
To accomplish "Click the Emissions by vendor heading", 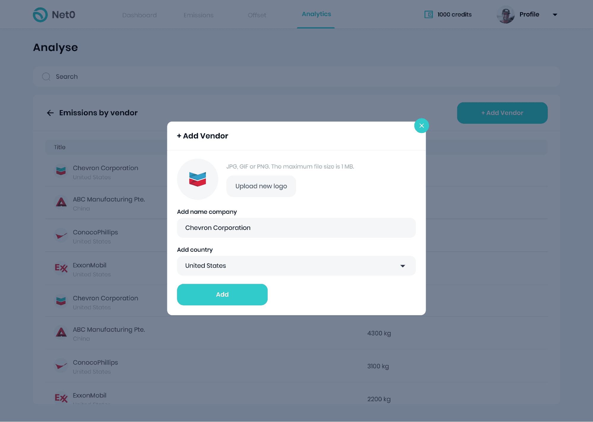I will 98,113.
